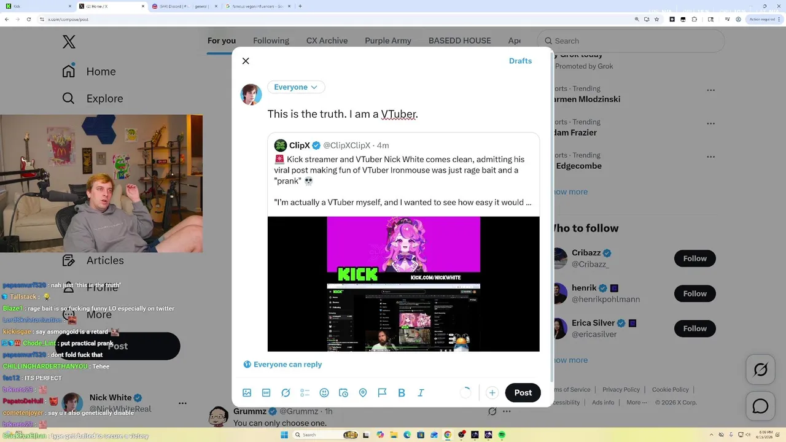This screenshot has width=786, height=442.
Task: Open the Grok floating button
Action: (760, 370)
